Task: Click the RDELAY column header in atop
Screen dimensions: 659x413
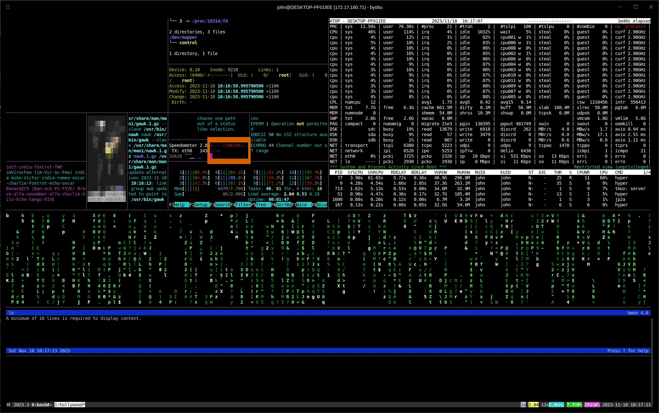Action: [x=398, y=172]
